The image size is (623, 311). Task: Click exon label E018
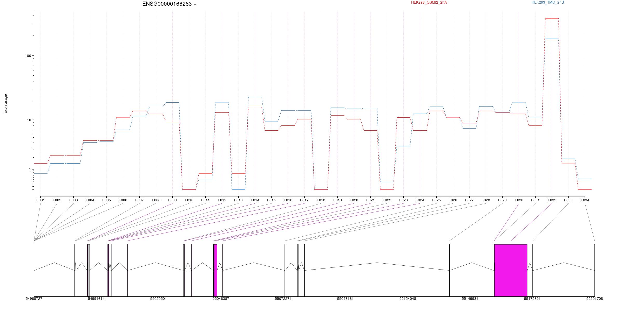point(321,200)
